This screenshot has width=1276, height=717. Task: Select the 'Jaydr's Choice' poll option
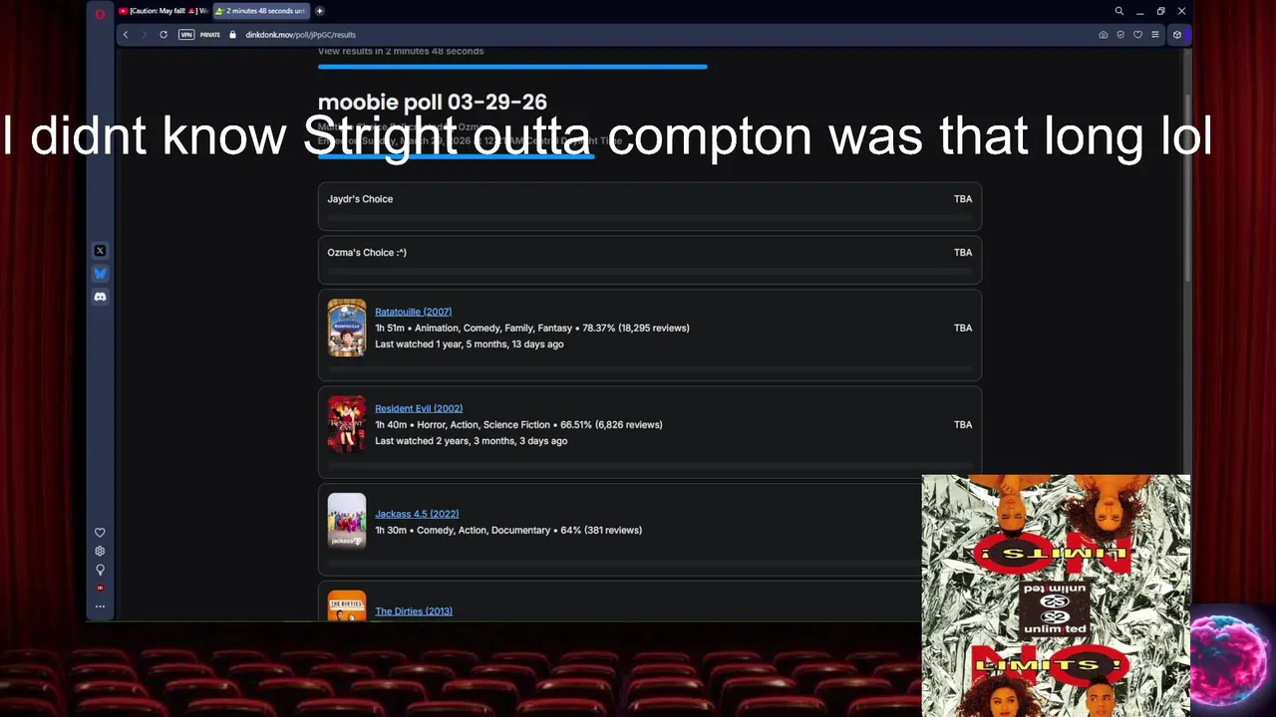point(650,205)
